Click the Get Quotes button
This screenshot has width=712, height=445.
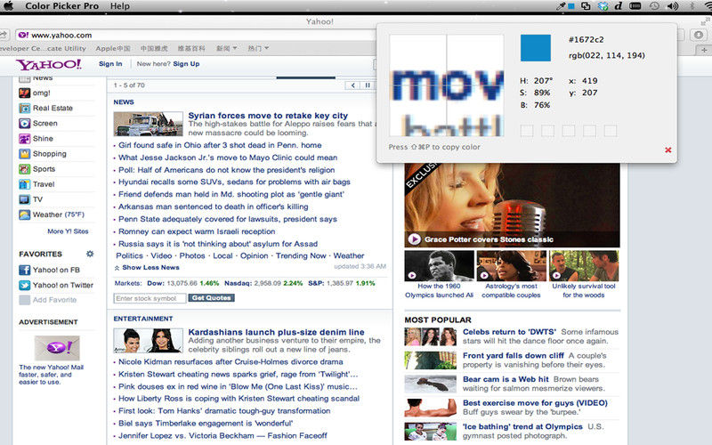[211, 298]
